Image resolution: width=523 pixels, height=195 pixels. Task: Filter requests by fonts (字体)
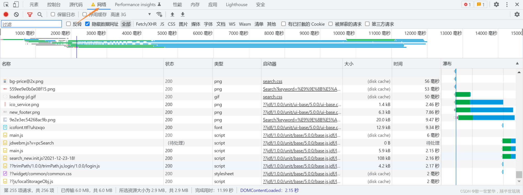point(208,24)
